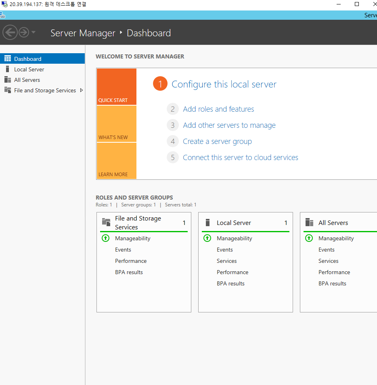Click the File and Storage Services count 1
This screenshot has height=385, width=377.
[184, 223]
